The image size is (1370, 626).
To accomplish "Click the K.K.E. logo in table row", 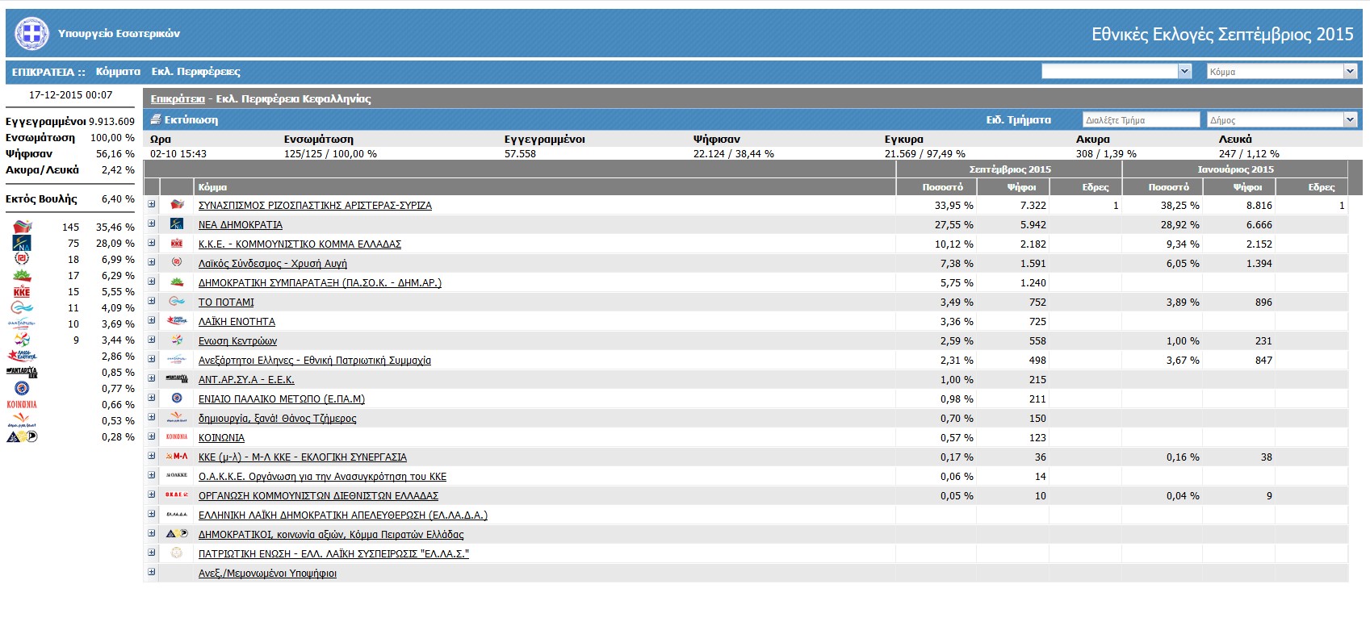I will point(177,244).
